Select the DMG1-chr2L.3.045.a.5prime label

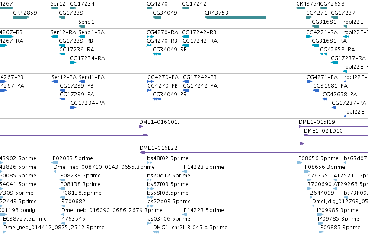click(190, 228)
